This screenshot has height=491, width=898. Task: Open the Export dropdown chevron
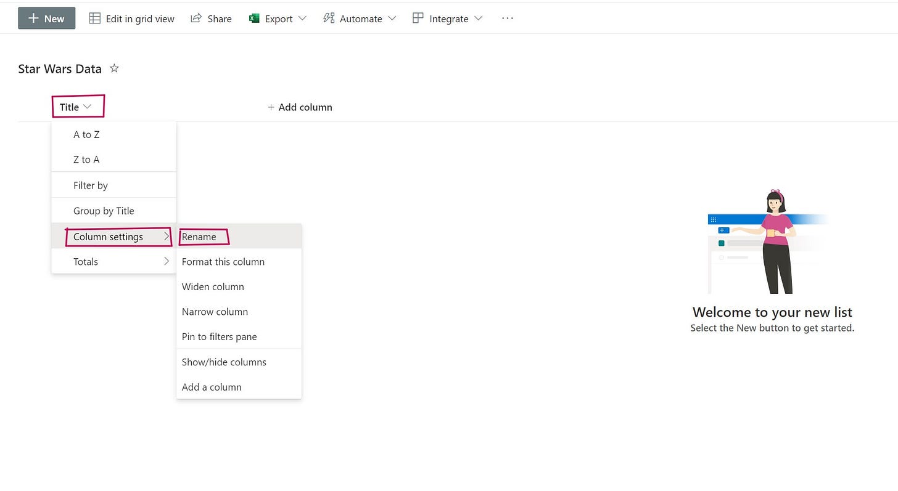click(x=302, y=18)
